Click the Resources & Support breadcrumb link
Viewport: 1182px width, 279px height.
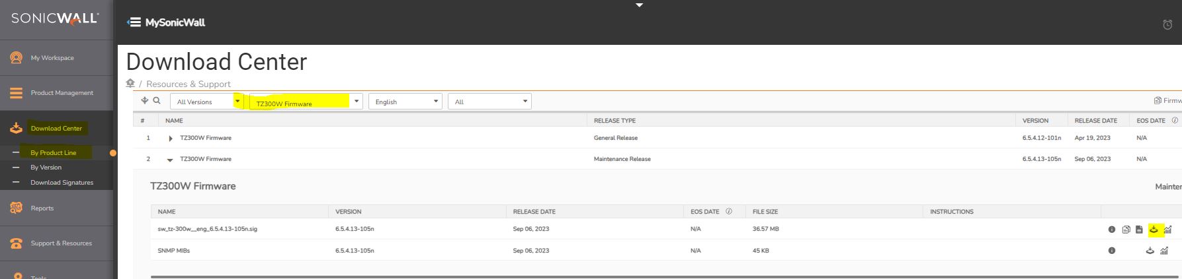189,84
